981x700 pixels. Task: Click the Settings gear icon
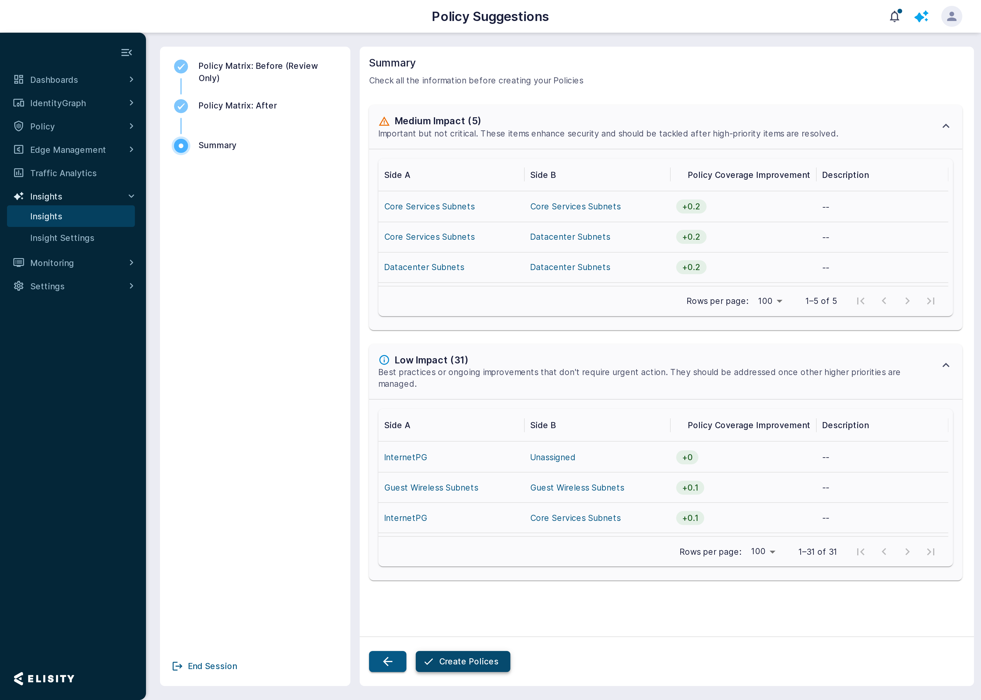(19, 286)
